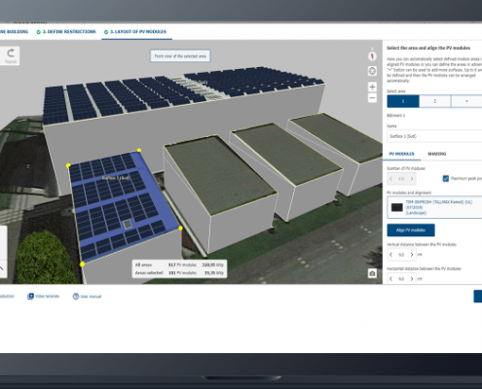Take a snapshot with the camera icon
482x389 pixels.
point(372,273)
